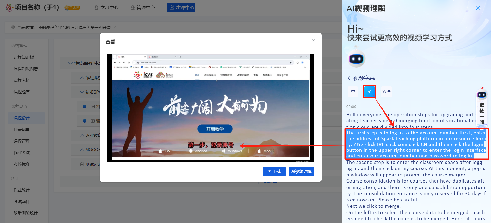Expand the 职业教育 section chevron
Screen dimensions: 491x223
tap(82, 135)
